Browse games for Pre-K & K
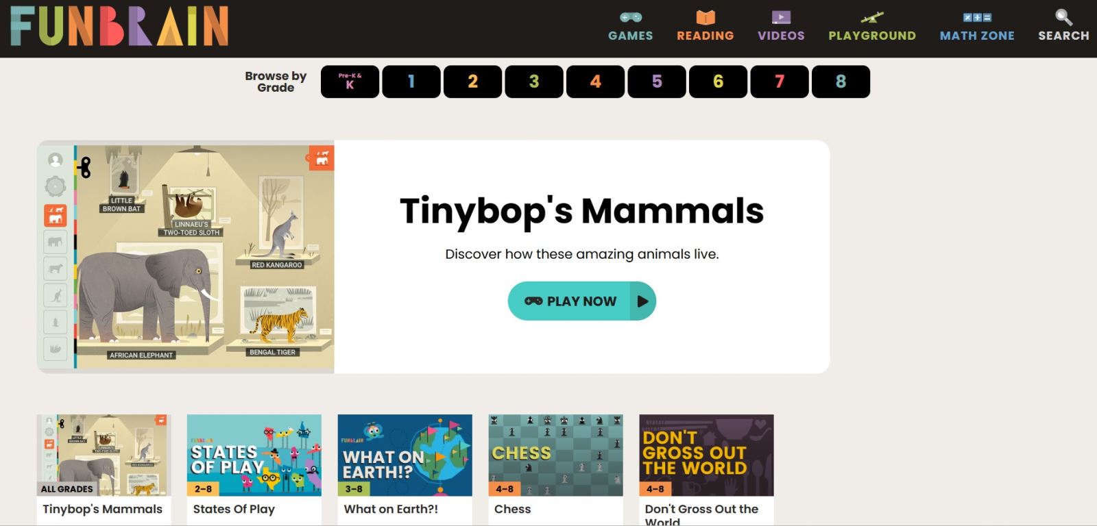The image size is (1097, 526). click(x=350, y=82)
